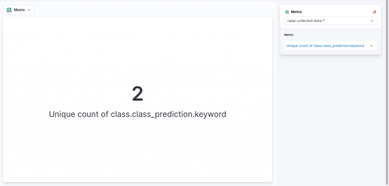Clear the layer with the red eraser icon

tap(374, 12)
